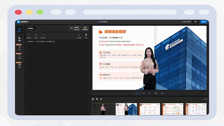Select the fourth scene thumbnail
Viewport: 224px width, 126px height.
[173, 109]
